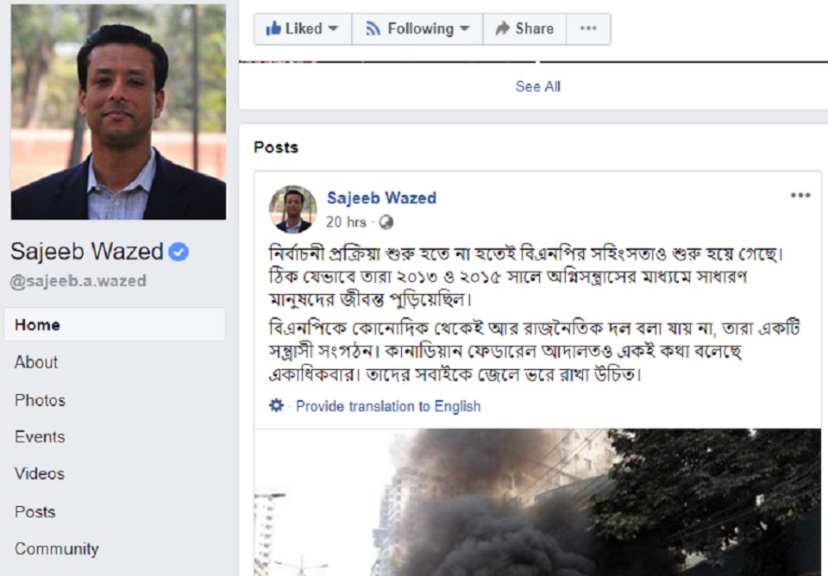Open the Photos section
The width and height of the screenshot is (828, 576).
(40, 400)
